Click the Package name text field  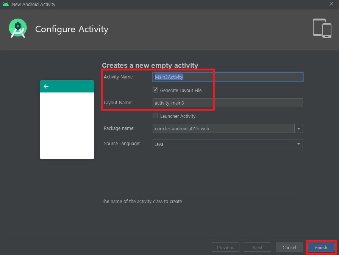coord(223,128)
